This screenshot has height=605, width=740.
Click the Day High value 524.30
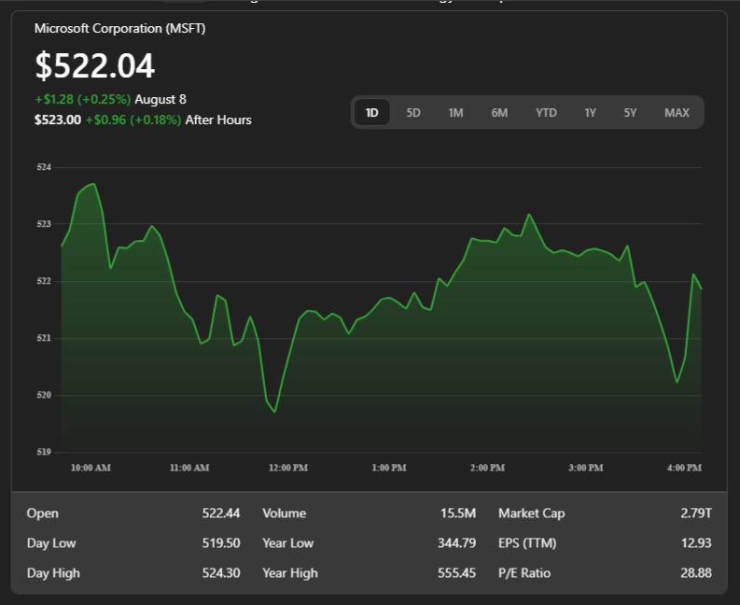(220, 573)
